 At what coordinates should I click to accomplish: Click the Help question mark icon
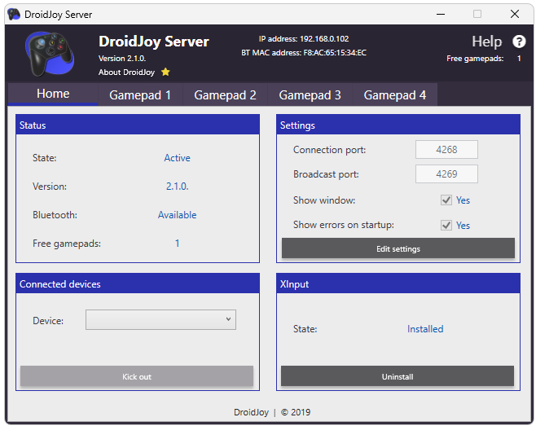tap(519, 42)
